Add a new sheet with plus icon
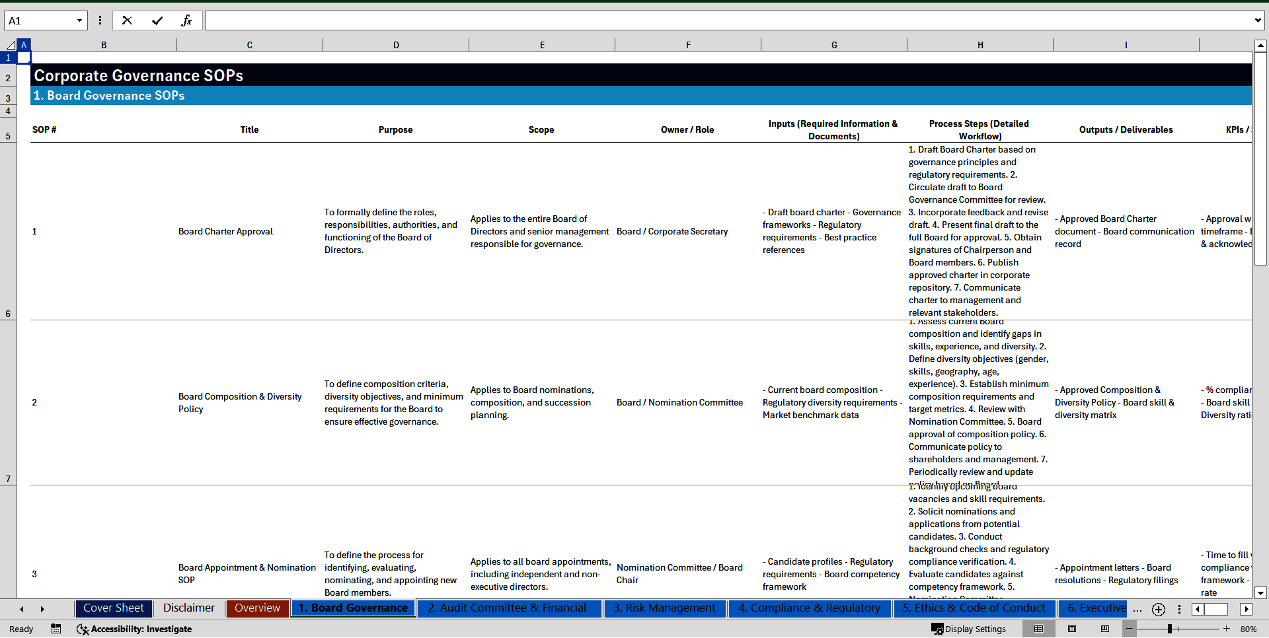 (1158, 609)
